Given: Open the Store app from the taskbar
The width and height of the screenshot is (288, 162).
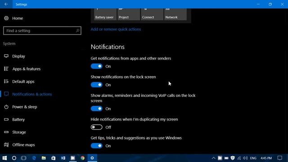Looking at the screenshot, I should [53, 158].
